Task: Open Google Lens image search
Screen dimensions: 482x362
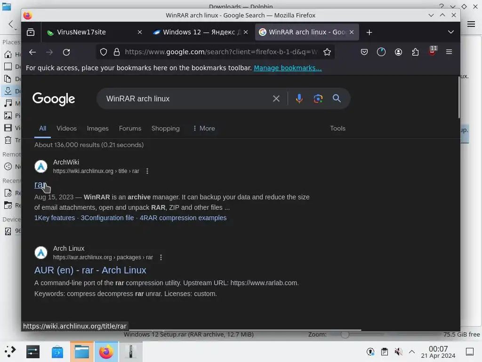Action: pyautogui.click(x=318, y=99)
